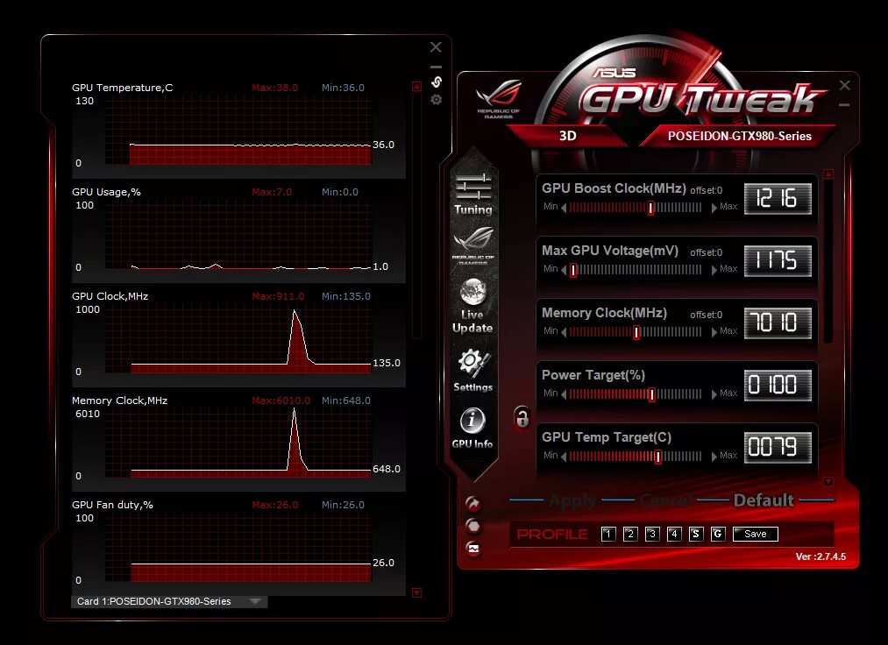Restore settings with Default button

click(764, 500)
